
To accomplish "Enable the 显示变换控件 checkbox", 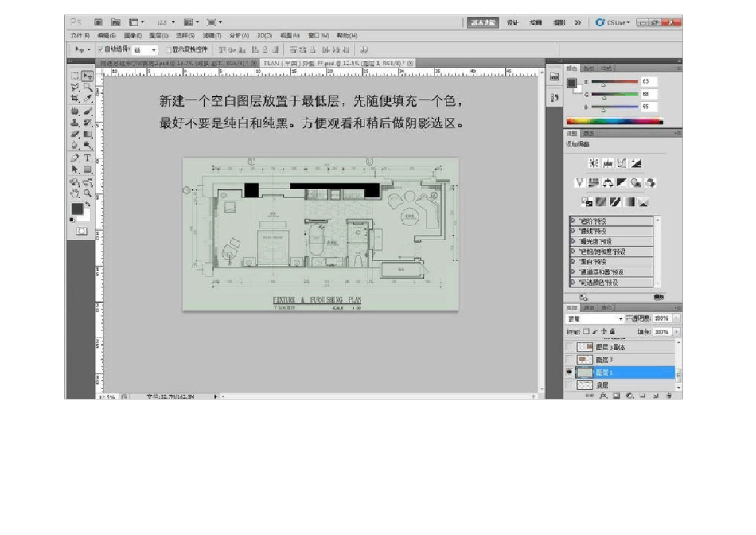I will point(169,49).
